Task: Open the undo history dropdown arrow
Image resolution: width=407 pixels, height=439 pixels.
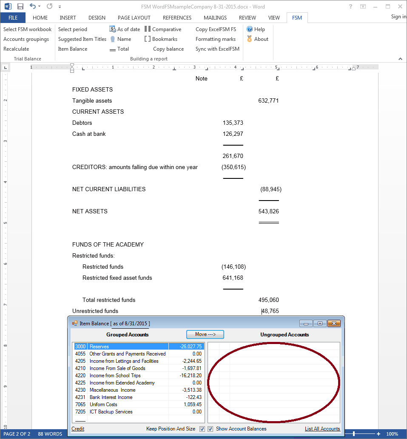Action: coord(39,6)
